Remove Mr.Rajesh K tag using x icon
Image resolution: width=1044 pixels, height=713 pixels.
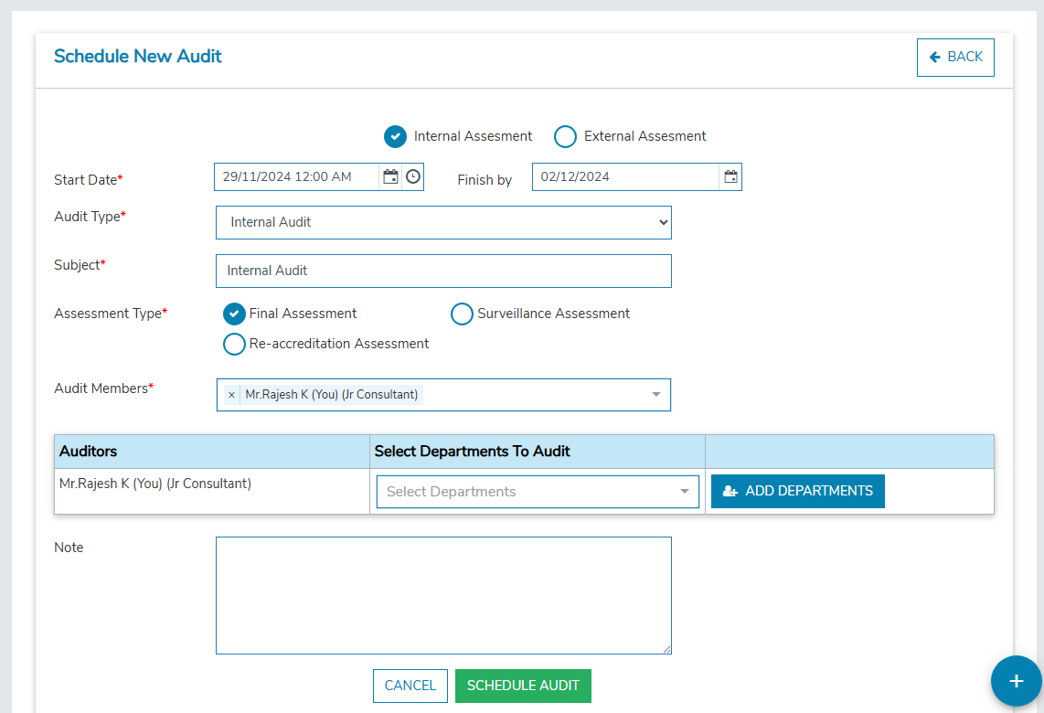(231, 395)
